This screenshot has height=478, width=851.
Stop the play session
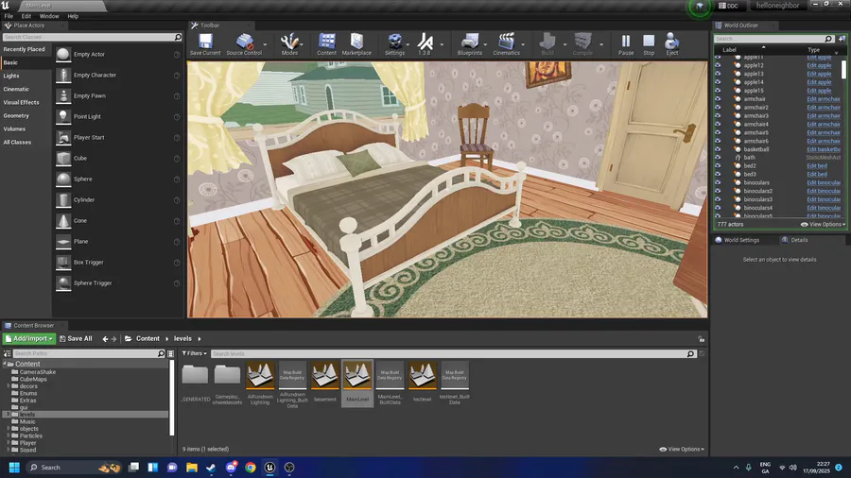coord(649,44)
